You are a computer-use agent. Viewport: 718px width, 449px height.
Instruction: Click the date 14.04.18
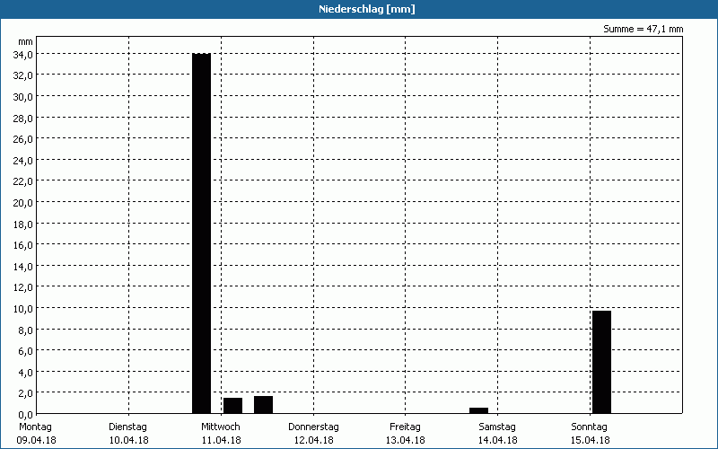pos(498,440)
